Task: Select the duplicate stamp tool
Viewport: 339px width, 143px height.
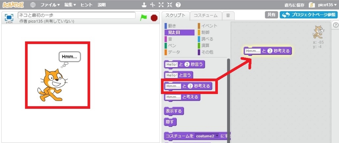Action: [x=144, y=5]
